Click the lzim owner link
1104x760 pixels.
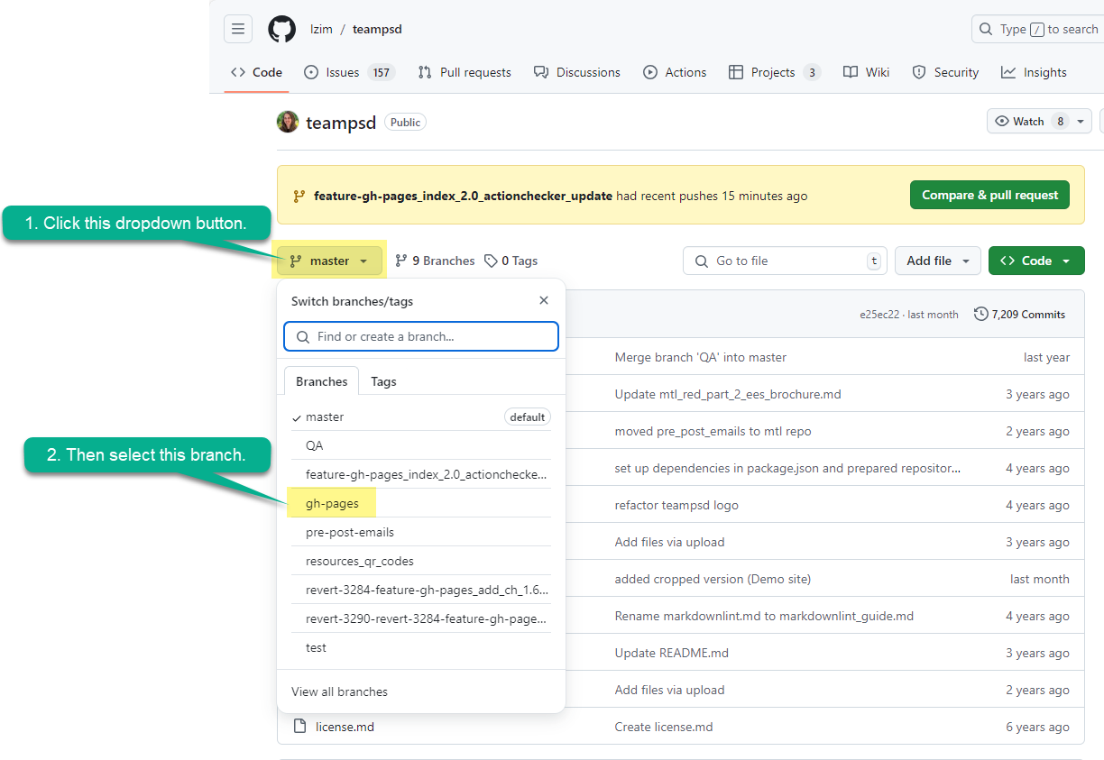tap(321, 29)
